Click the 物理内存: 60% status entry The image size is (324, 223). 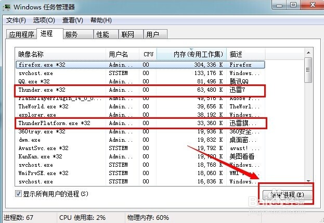click(x=148, y=218)
